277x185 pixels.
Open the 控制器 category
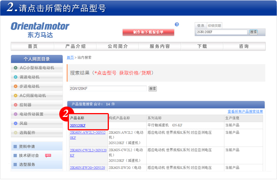point(37,105)
